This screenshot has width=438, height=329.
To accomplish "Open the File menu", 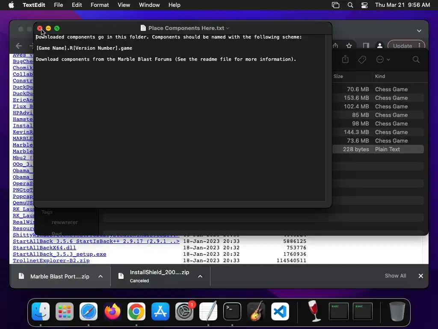I will (x=58, y=5).
